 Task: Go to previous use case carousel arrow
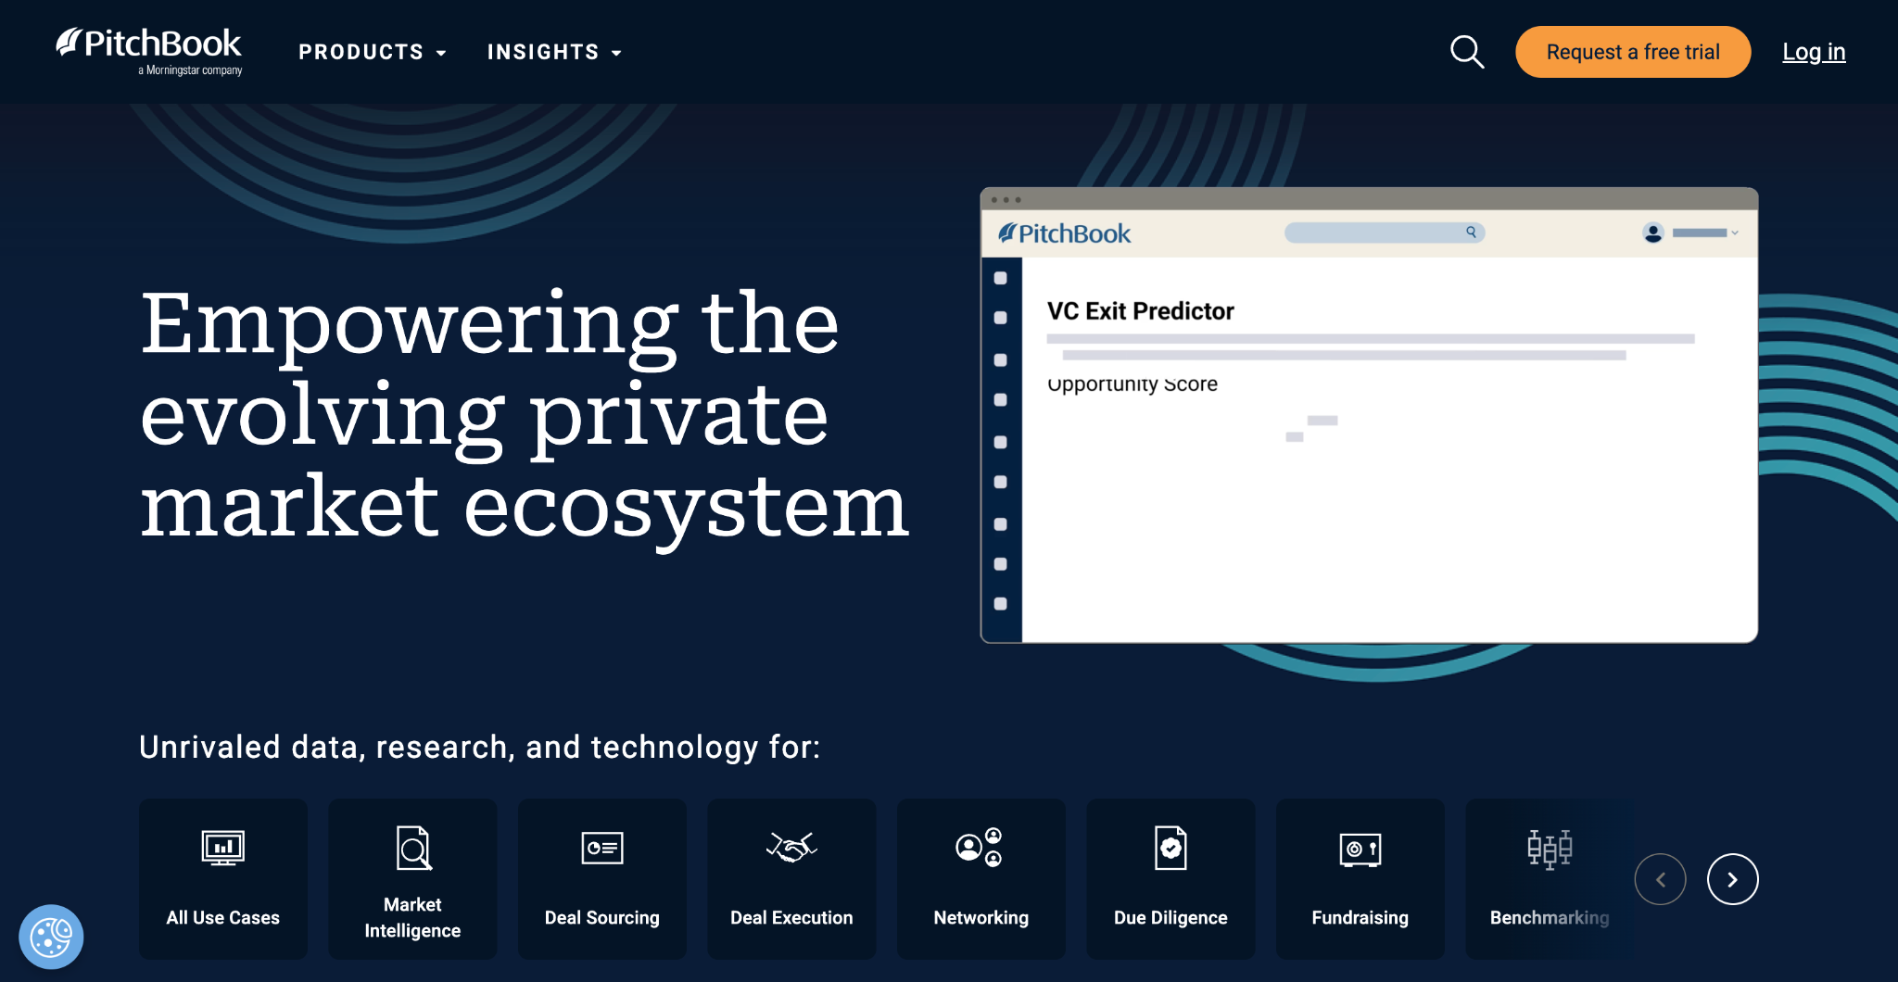[x=1660, y=879]
